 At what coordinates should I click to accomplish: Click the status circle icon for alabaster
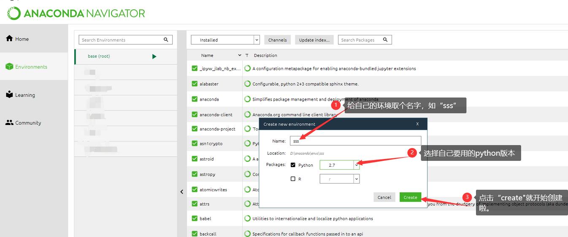[x=247, y=84]
